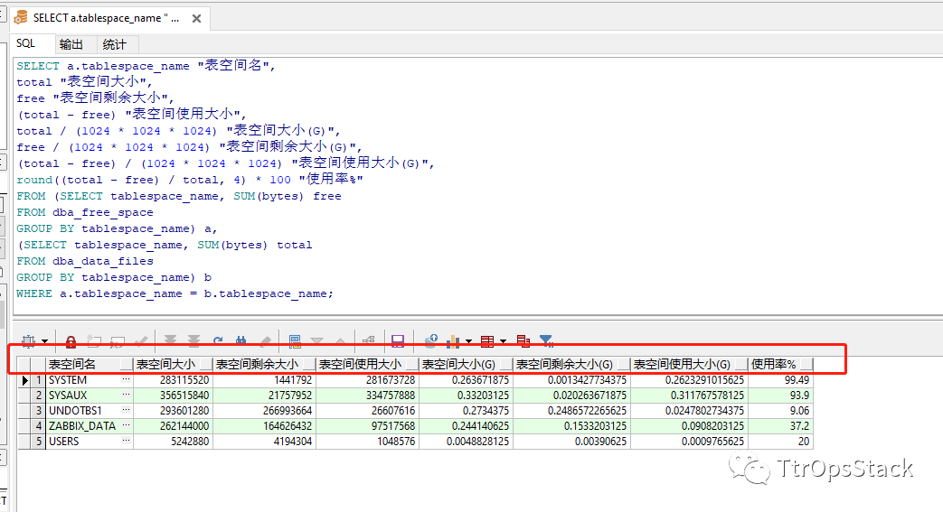Click the database icon on window tab
Viewport: 943px width, 512px height.
click(21, 17)
